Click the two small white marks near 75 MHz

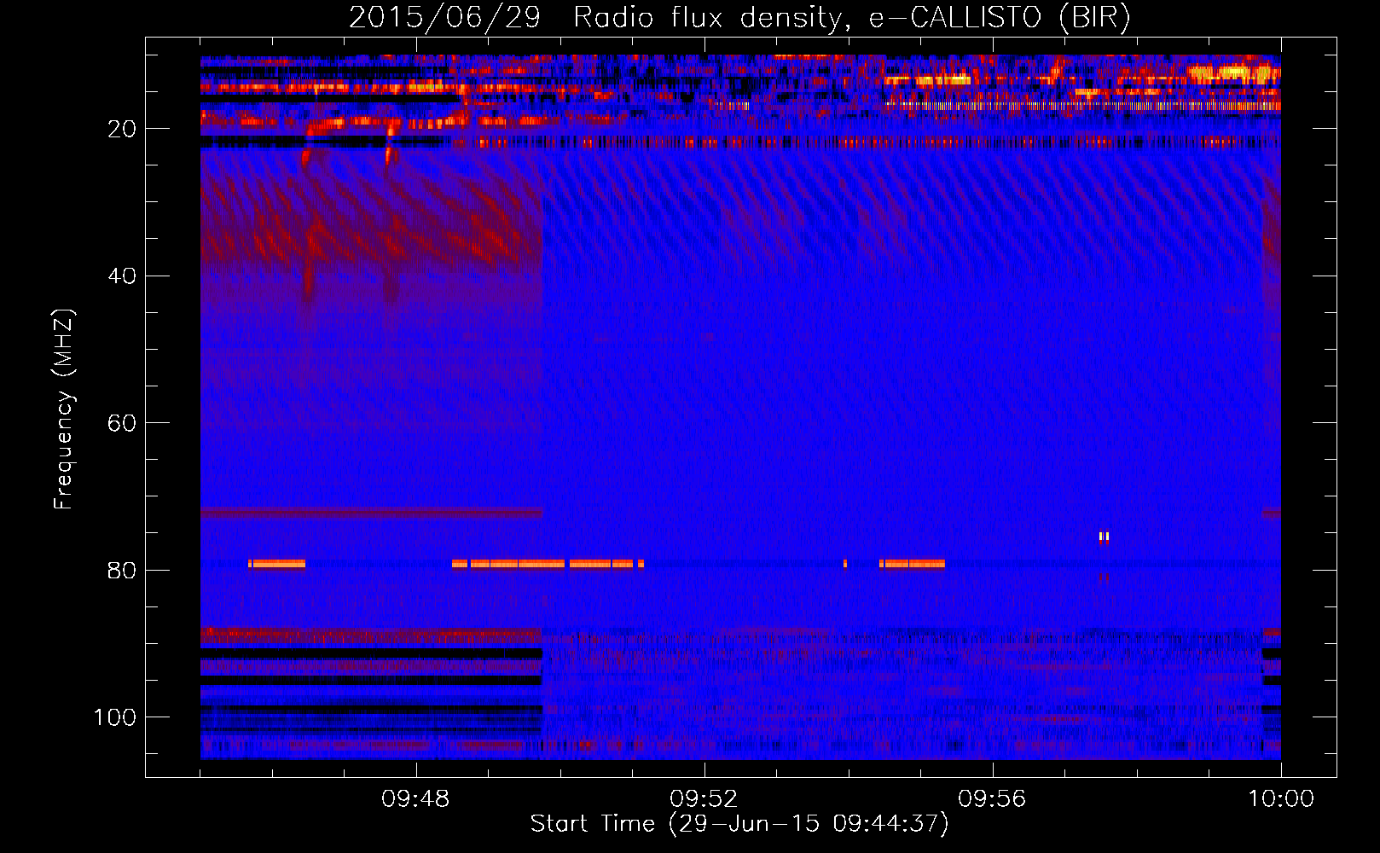tap(1105, 537)
